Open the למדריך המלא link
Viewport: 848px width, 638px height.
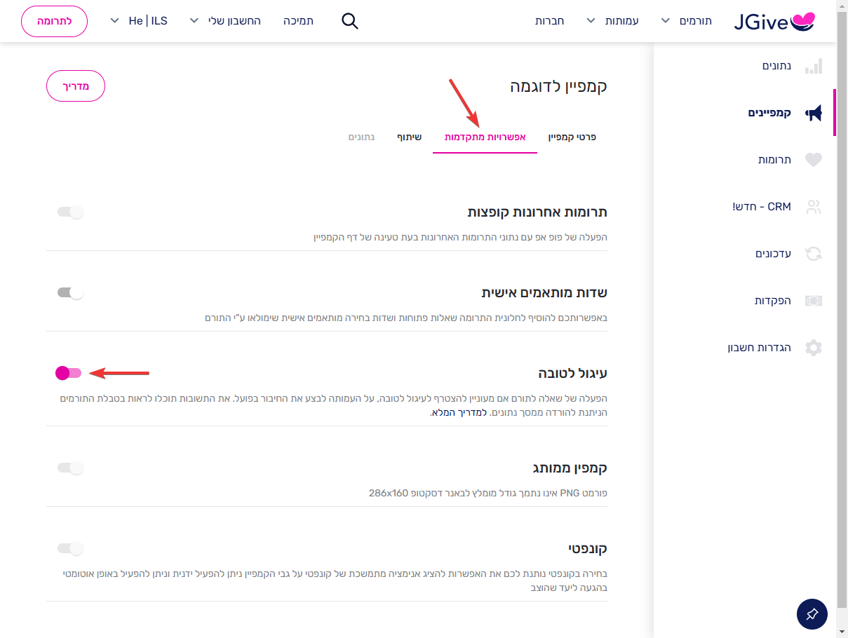[459, 413]
